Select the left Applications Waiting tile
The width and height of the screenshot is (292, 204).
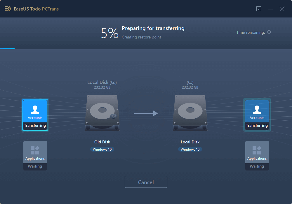[x=35, y=156]
